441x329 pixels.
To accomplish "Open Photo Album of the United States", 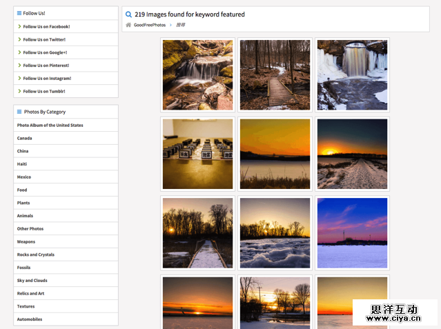I will pyautogui.click(x=50, y=126).
